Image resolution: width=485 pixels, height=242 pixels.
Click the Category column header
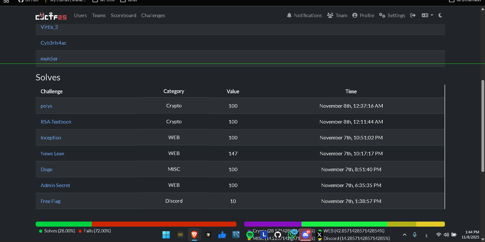[x=174, y=91]
